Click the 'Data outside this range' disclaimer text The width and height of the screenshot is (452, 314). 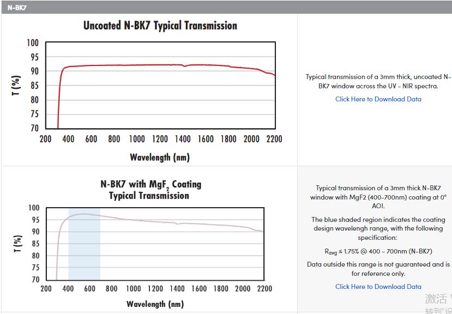[378, 269]
